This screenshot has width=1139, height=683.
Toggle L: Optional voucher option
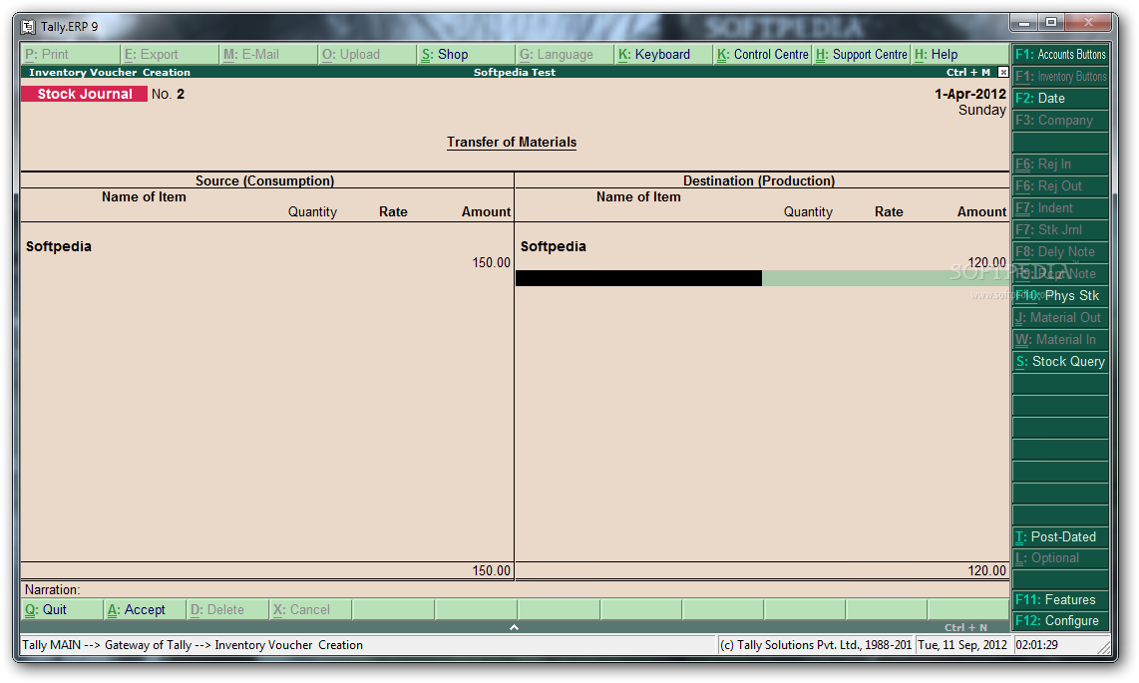[x=1060, y=557]
